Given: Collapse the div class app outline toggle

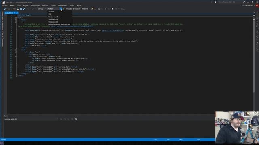Looking at the screenshot, I should pyautogui.click(x=16, y=52).
